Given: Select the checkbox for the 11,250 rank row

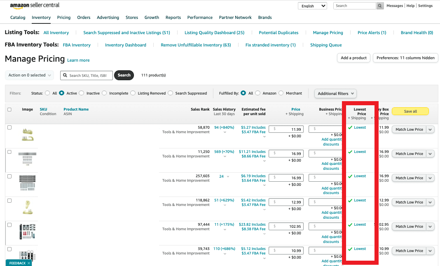Looking at the screenshot, I should click(9, 152).
